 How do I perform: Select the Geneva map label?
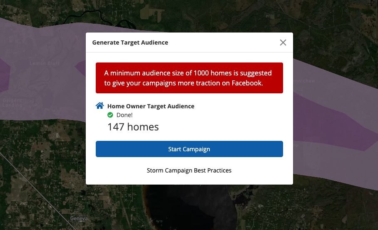tap(79, 219)
